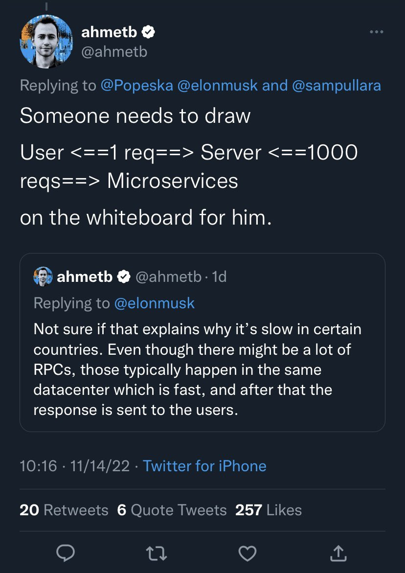
Task: Click the verified badge beside ahmetb
Action: click(x=149, y=33)
